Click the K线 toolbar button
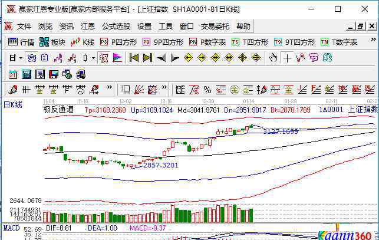This screenshot has height=240, width=379. pos(83,42)
